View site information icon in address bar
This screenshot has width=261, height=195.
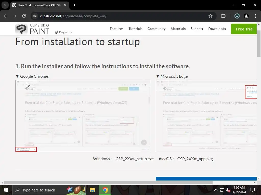(x=35, y=16)
